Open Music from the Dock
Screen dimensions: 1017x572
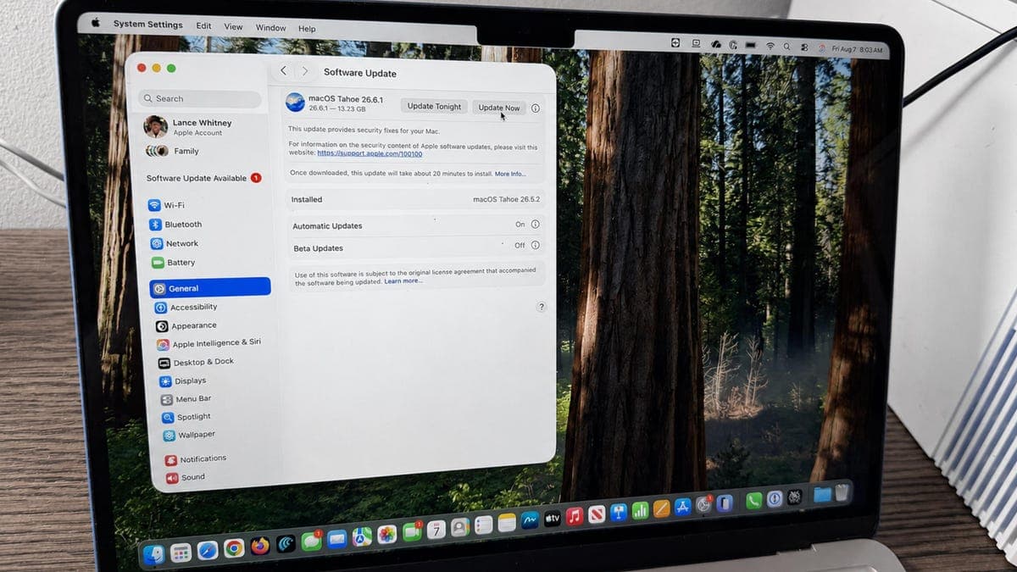coord(575,516)
